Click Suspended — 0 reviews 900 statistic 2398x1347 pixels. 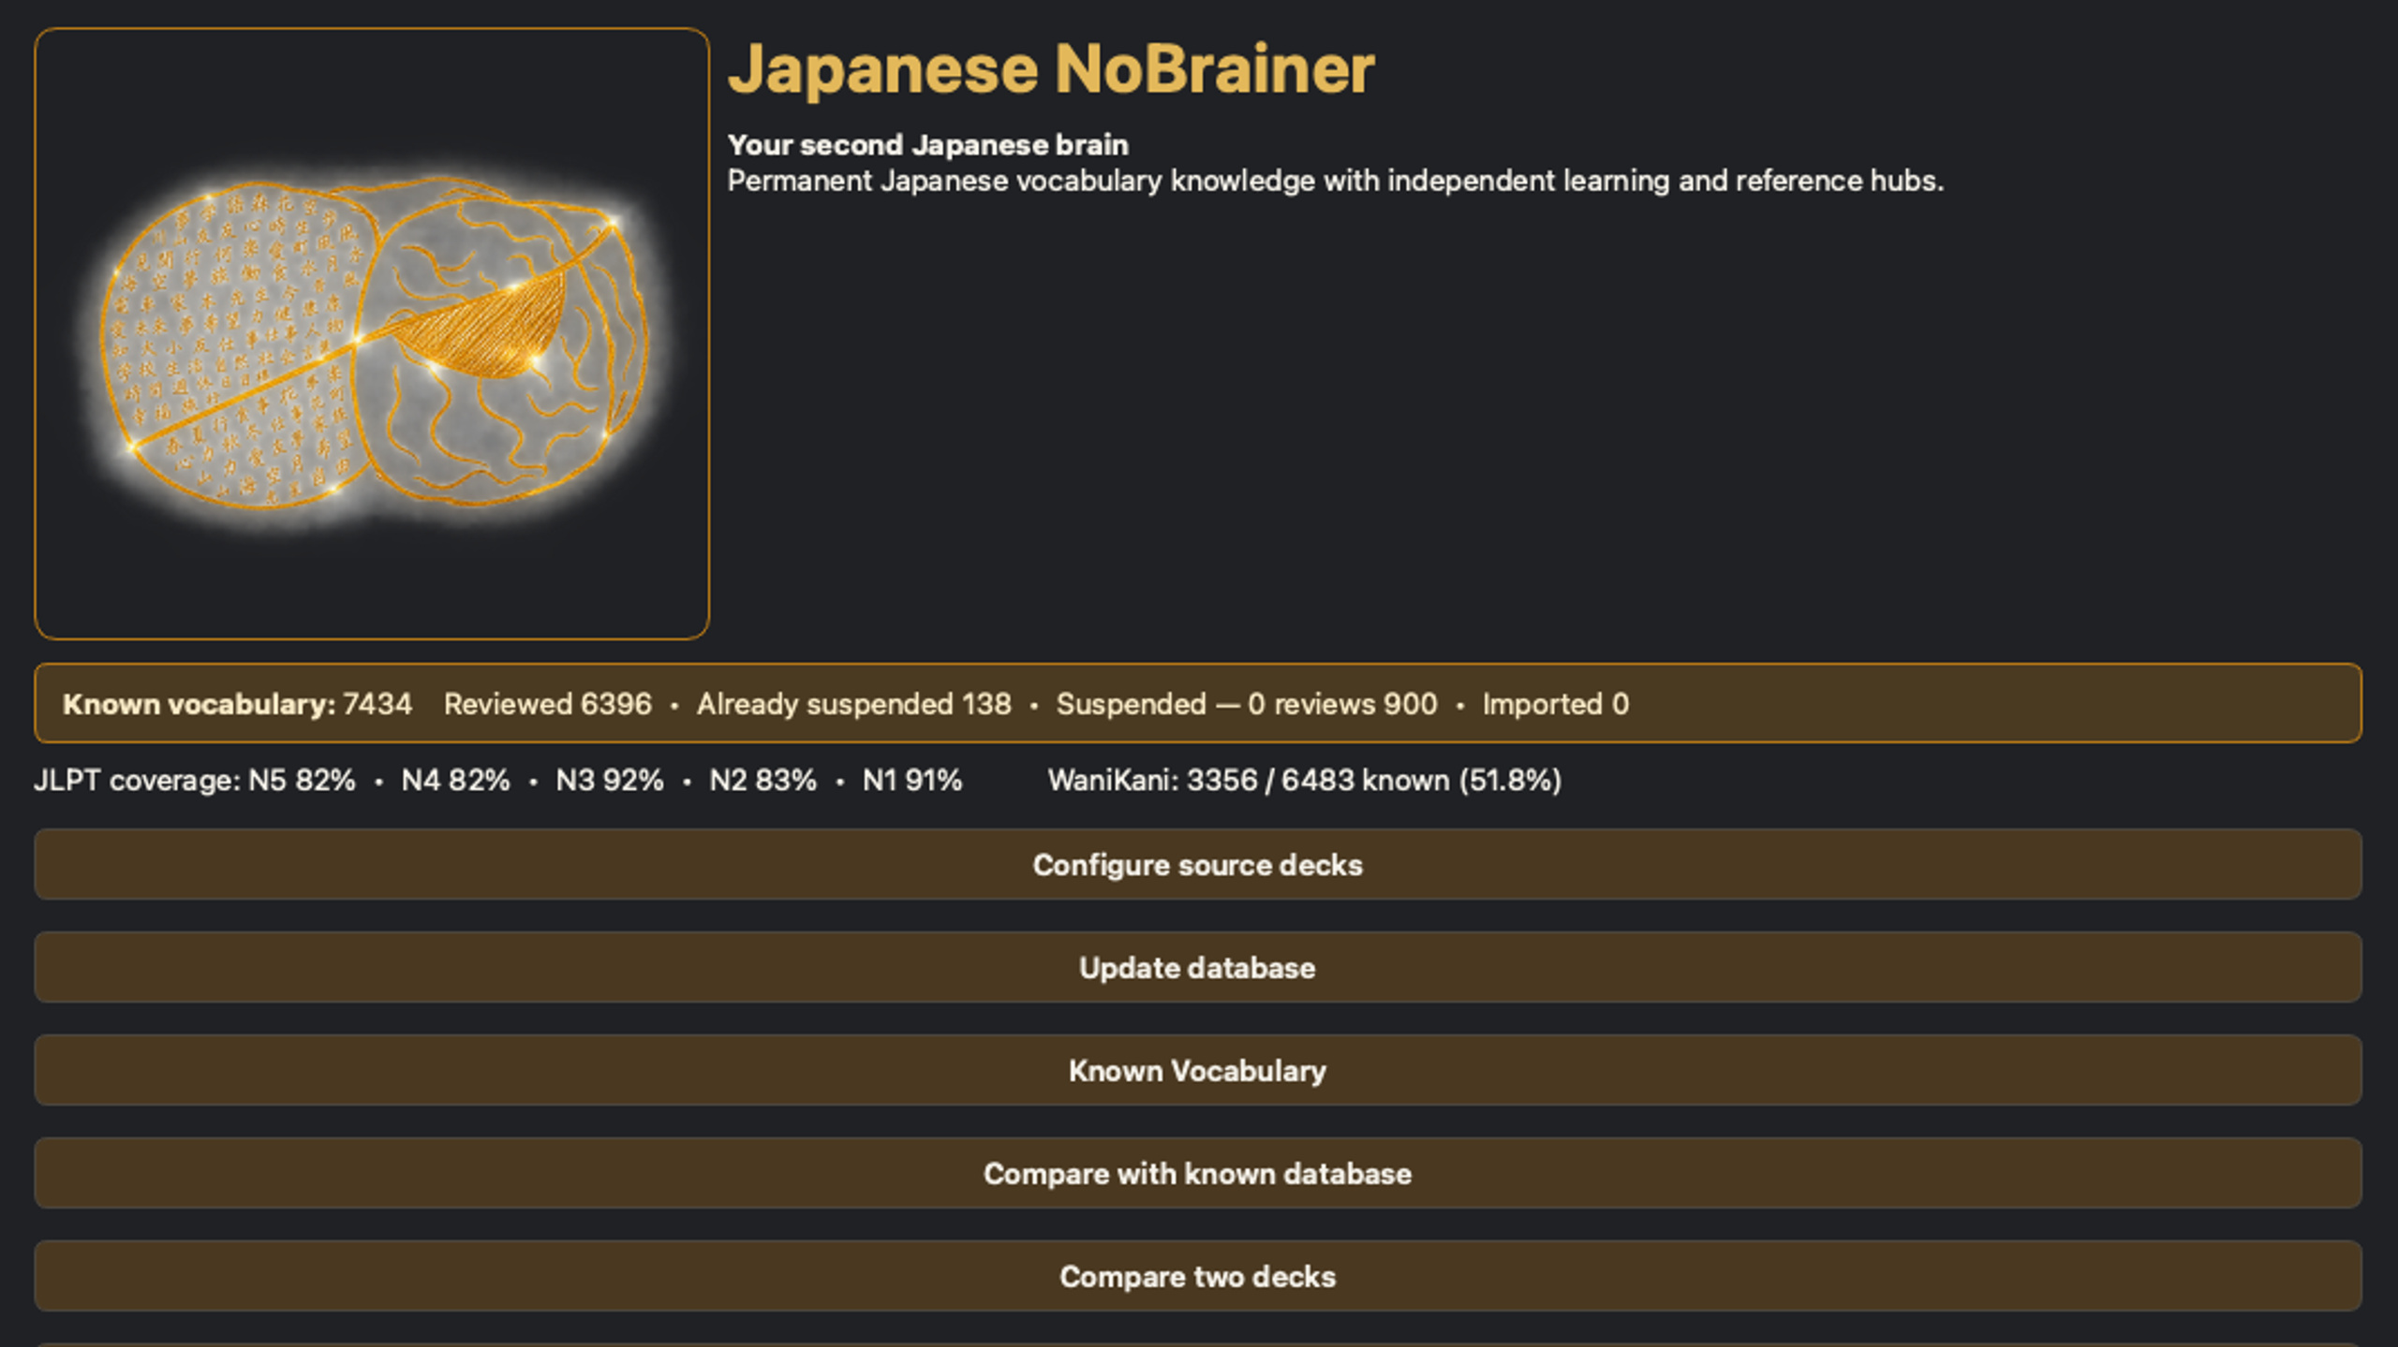click(1247, 704)
